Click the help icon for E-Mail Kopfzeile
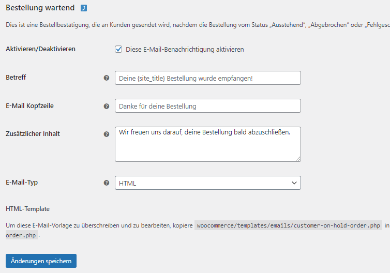 tap(107, 106)
